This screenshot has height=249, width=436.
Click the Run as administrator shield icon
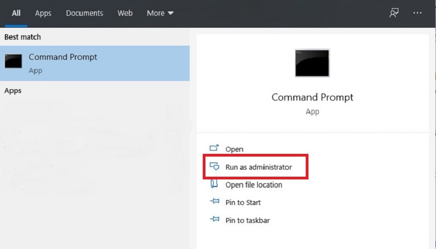(214, 167)
